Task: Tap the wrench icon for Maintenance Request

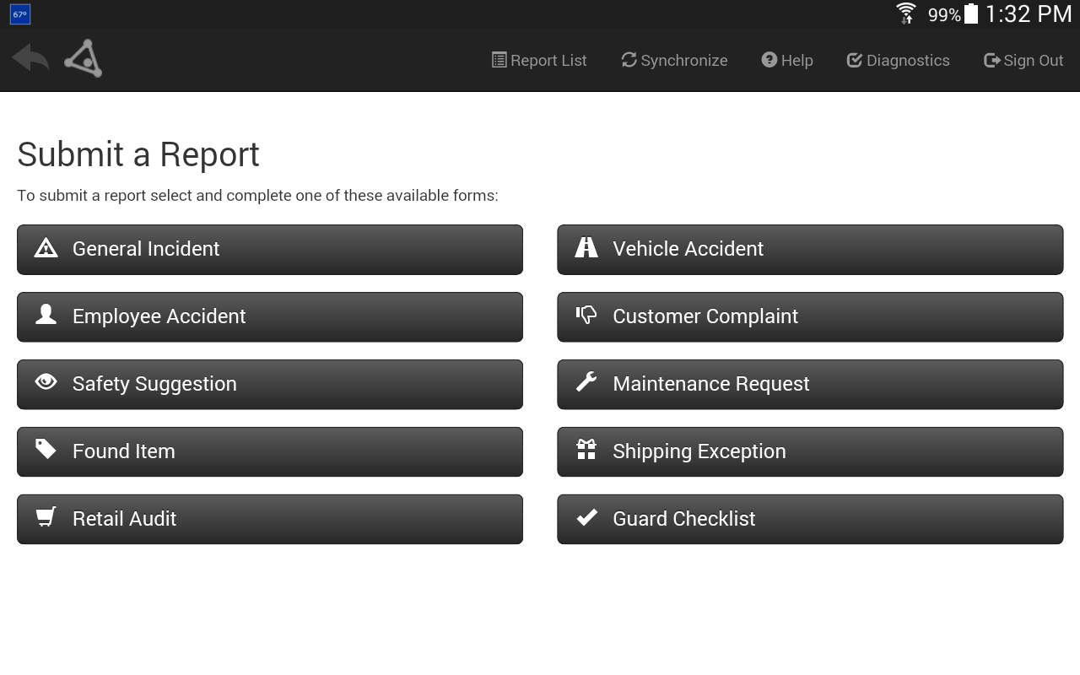Action: (586, 382)
